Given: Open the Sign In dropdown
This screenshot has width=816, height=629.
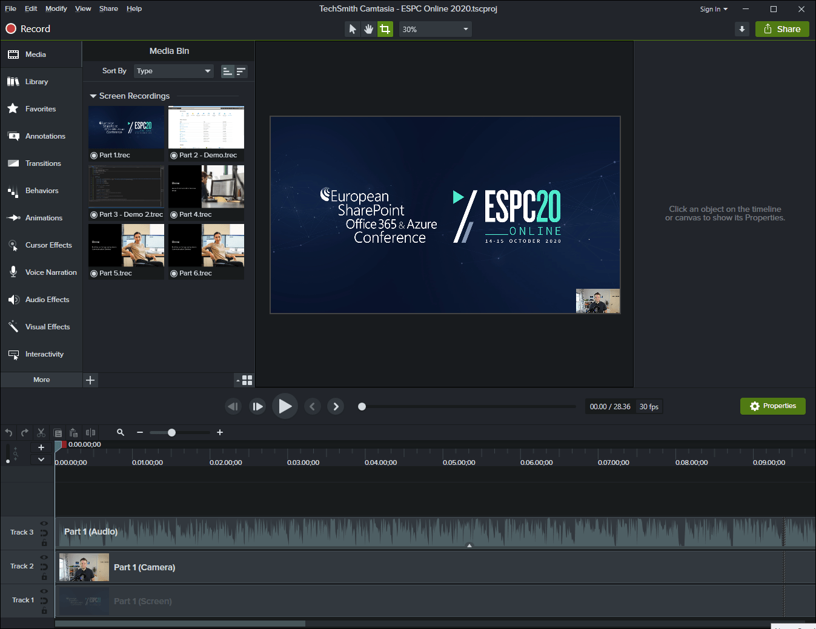Looking at the screenshot, I should tap(714, 9).
